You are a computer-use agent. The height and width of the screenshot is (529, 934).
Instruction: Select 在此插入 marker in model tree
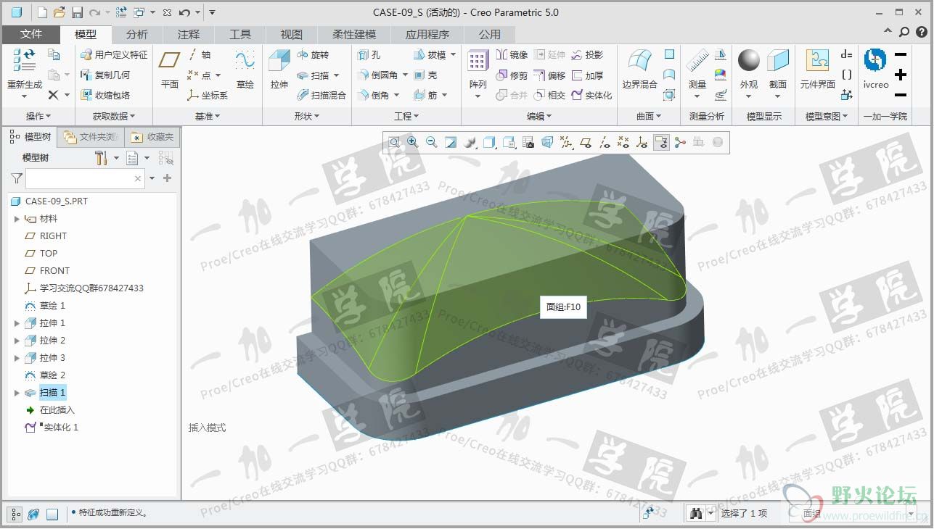[x=50, y=410]
